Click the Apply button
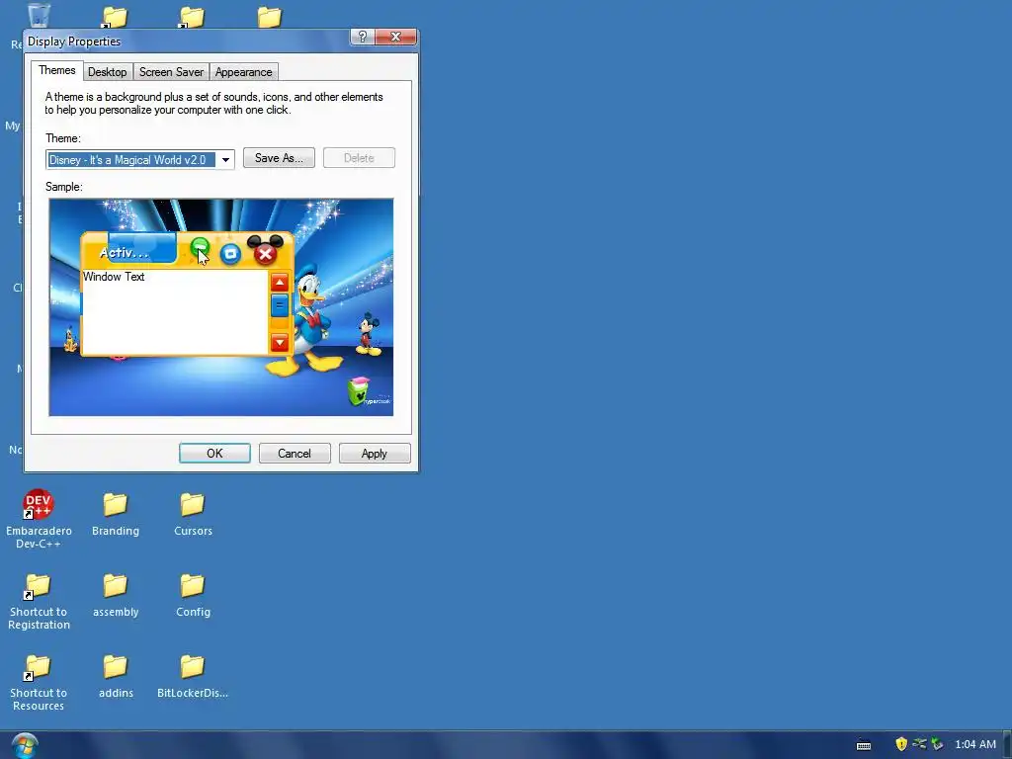The image size is (1012, 759). tap(375, 453)
